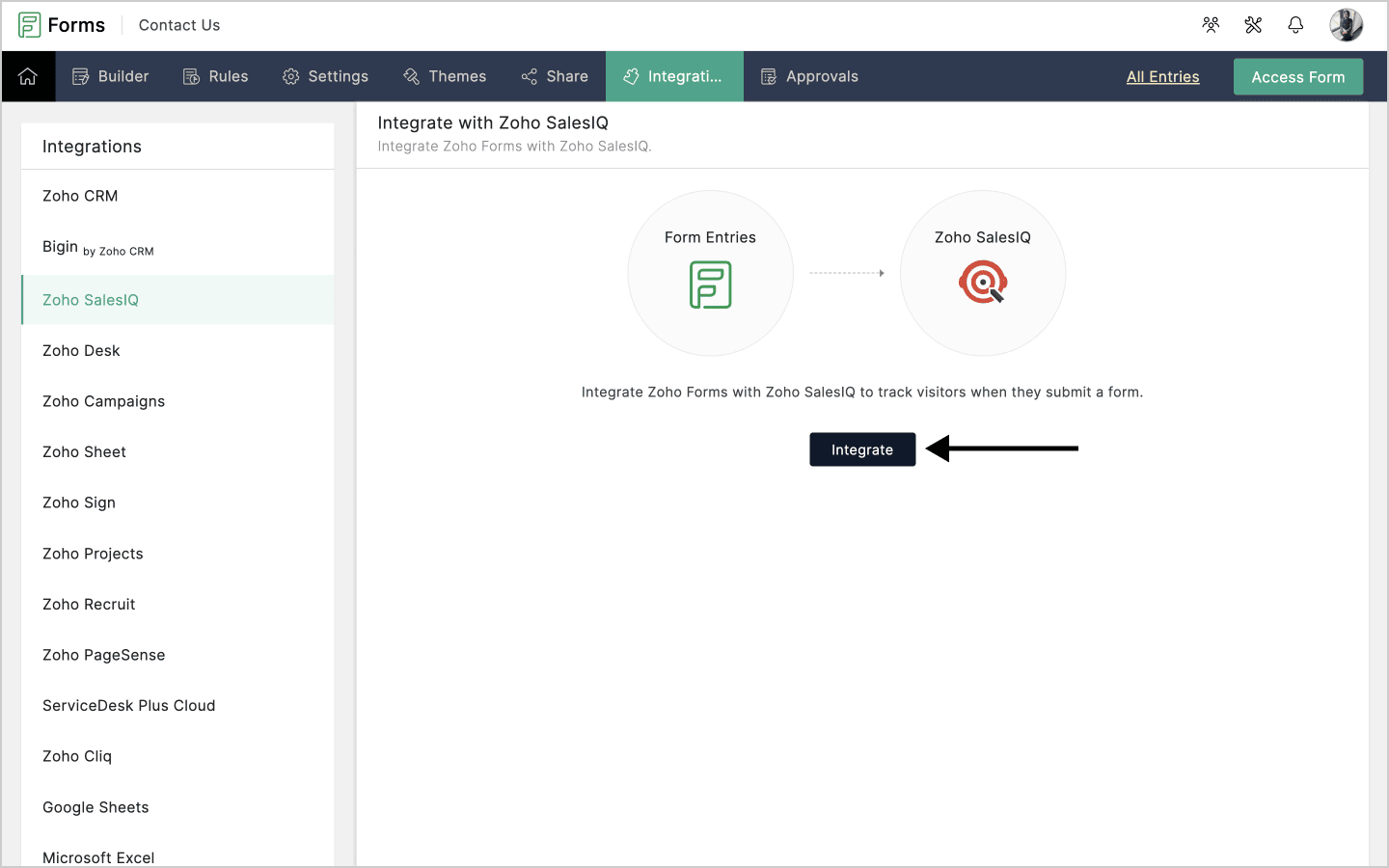Viewport: 1389px width, 868px height.
Task: Select Zoho CRM integration
Action: [x=177, y=196]
